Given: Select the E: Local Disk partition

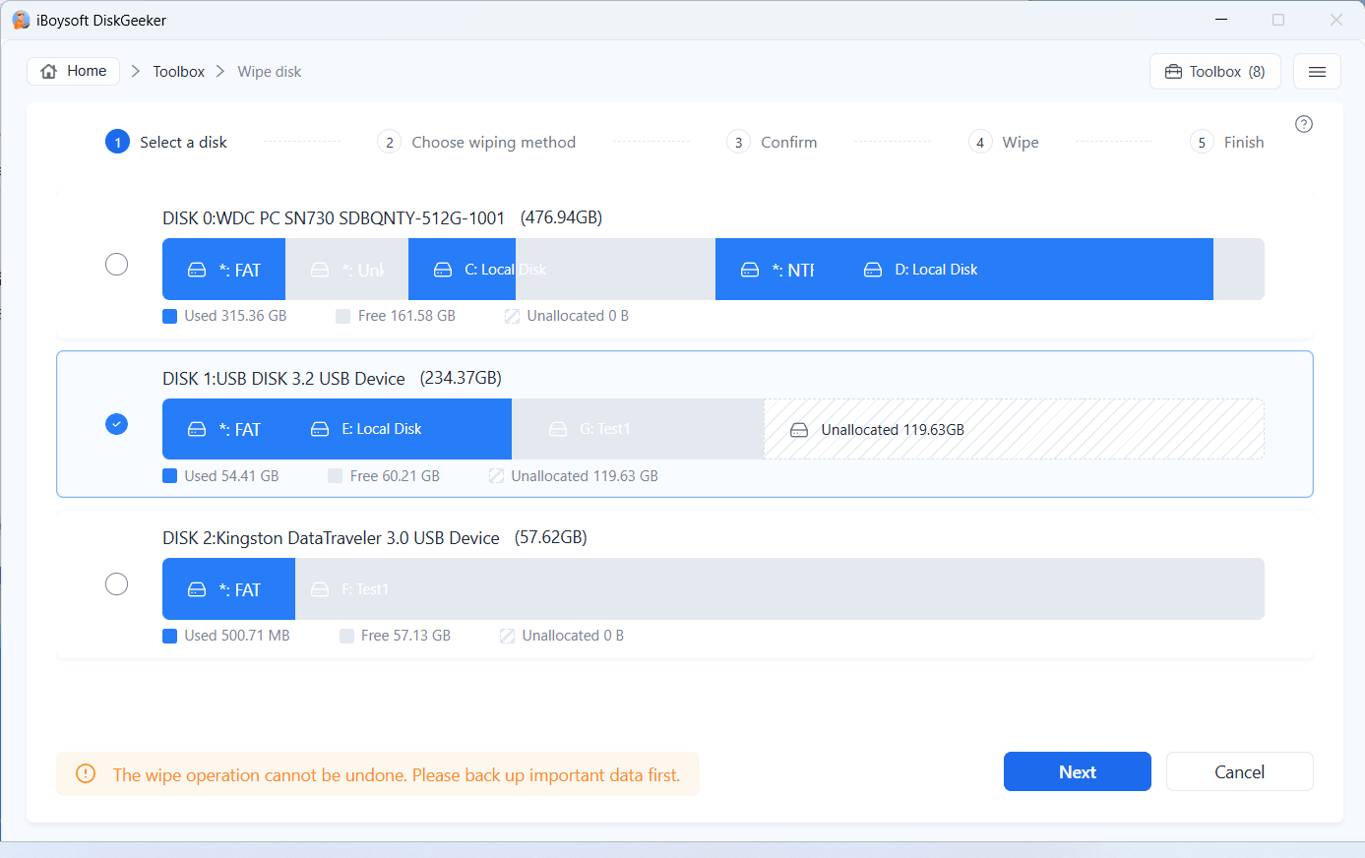Looking at the screenshot, I should 399,429.
